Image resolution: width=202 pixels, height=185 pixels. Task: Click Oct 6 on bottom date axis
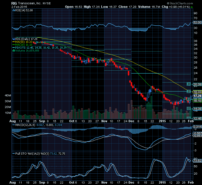(x=73, y=182)
